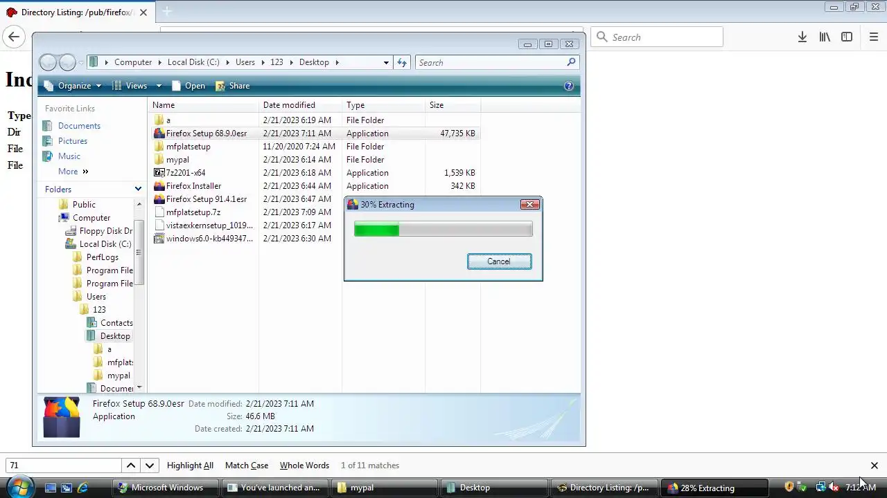887x498 pixels.
Task: Sort by Name column header
Action: click(x=203, y=105)
